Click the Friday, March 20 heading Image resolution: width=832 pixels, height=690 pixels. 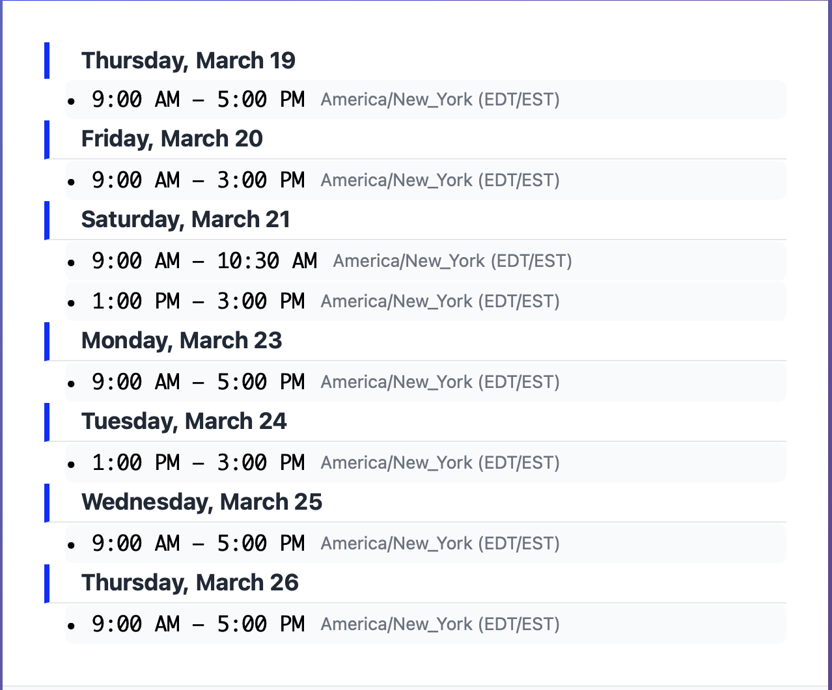pyautogui.click(x=172, y=139)
